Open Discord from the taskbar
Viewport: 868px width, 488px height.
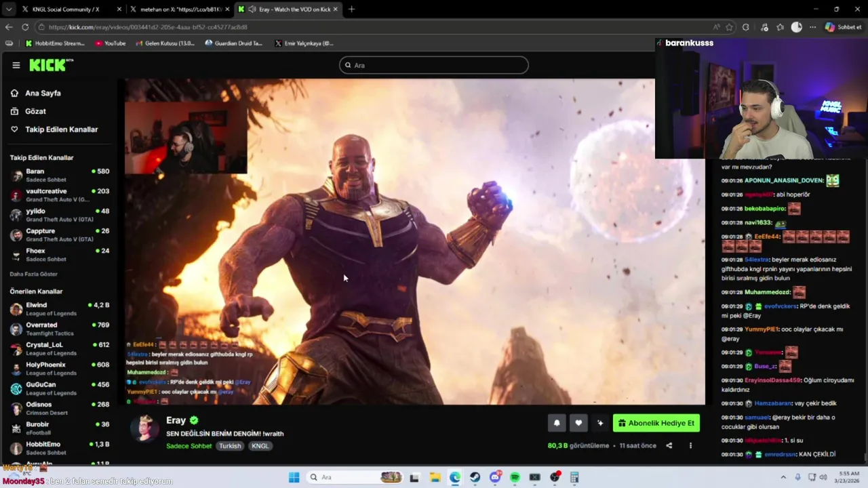point(495,477)
